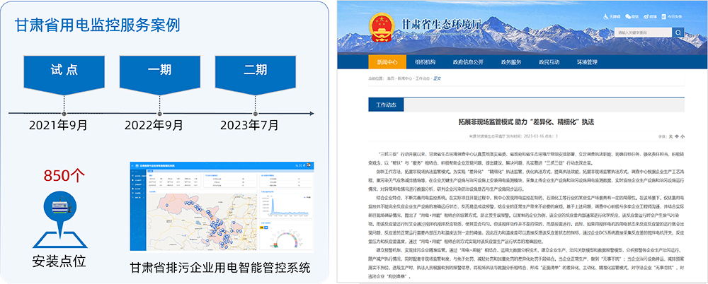Screen dimensions: 708x284
Task: Click the 甘肃省用电监控服务案例 heading
Action: coord(97,25)
